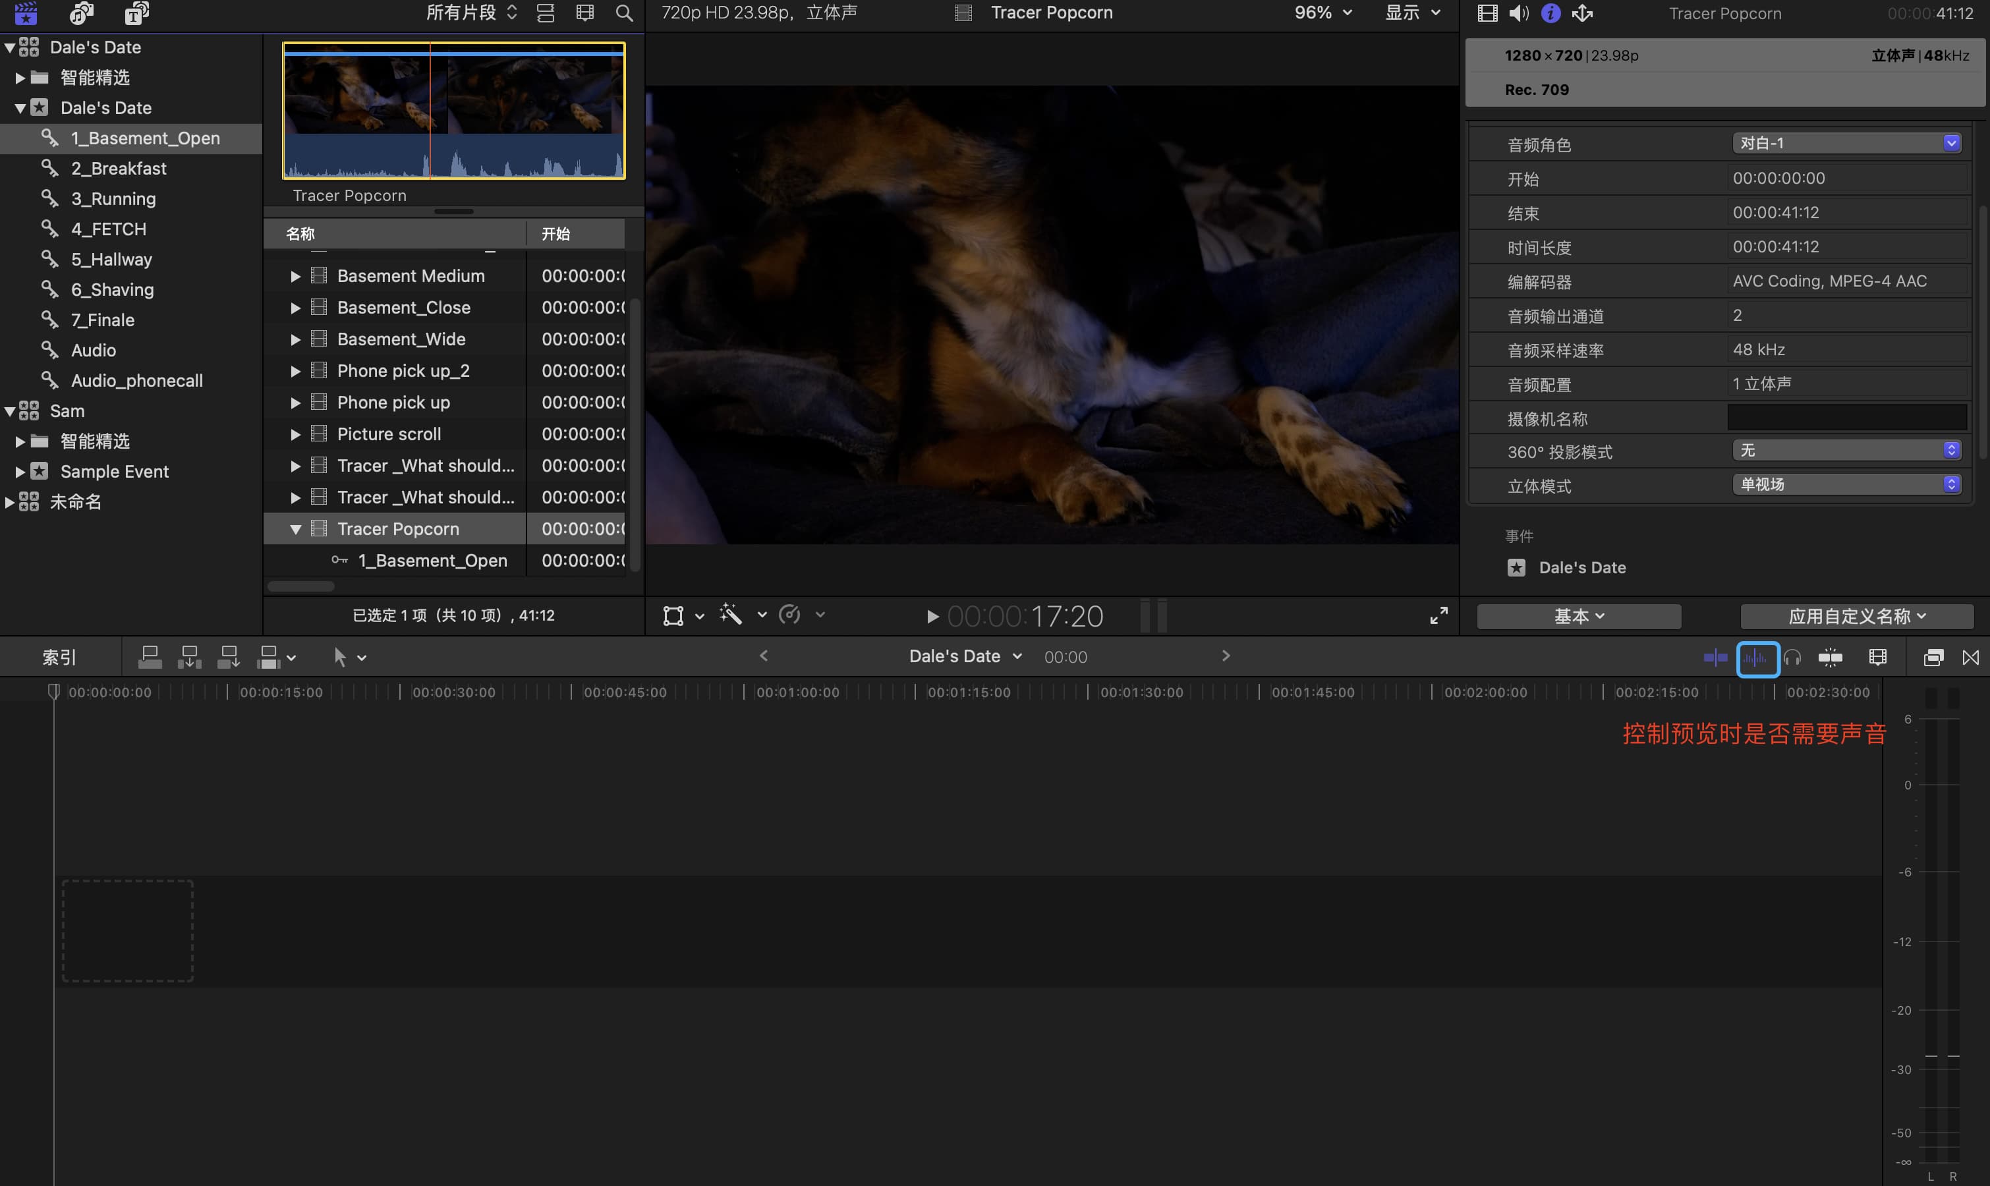Screen dimensions: 1990x1186
Task: Open the viewer zoom 96% menu
Action: pos(1322,13)
